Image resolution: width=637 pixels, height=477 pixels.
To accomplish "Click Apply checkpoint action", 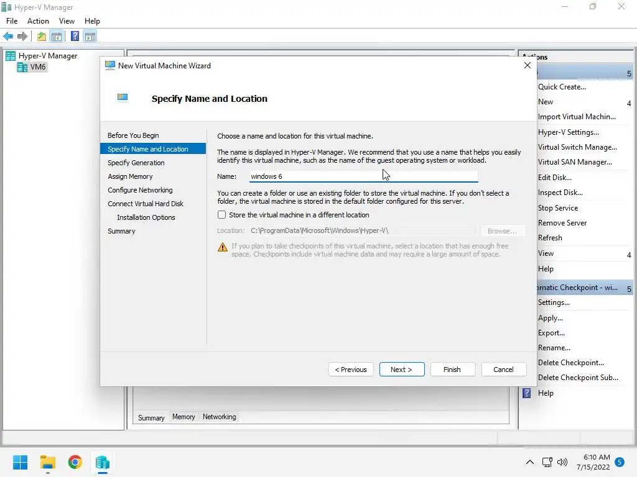I will (551, 318).
